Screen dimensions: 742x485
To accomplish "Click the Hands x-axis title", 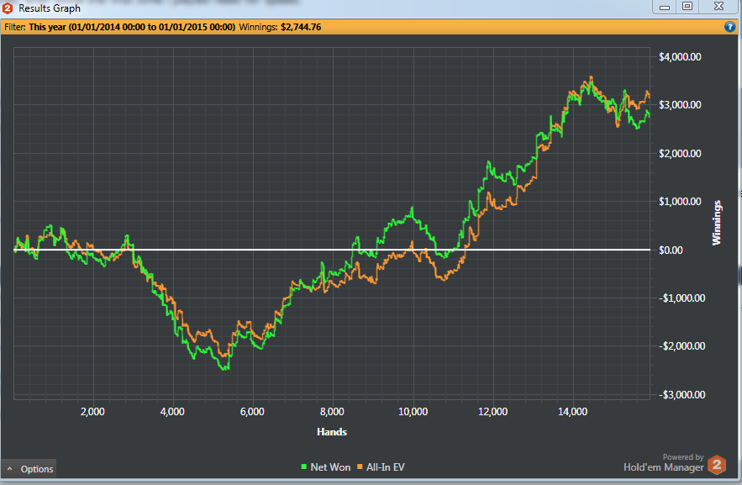I will click(332, 432).
